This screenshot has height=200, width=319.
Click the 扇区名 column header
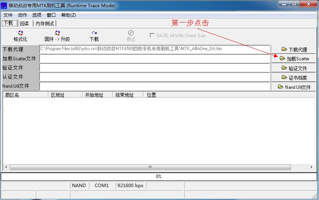(x=25, y=95)
